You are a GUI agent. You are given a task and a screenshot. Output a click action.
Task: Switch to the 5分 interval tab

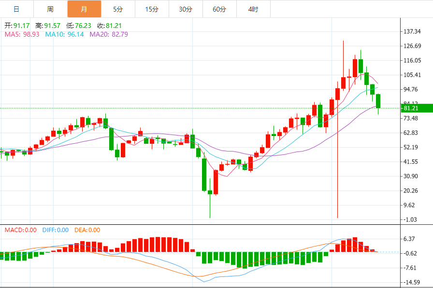(x=118, y=9)
